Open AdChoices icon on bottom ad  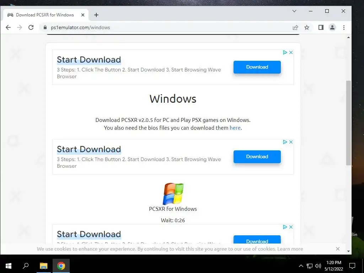click(x=285, y=227)
